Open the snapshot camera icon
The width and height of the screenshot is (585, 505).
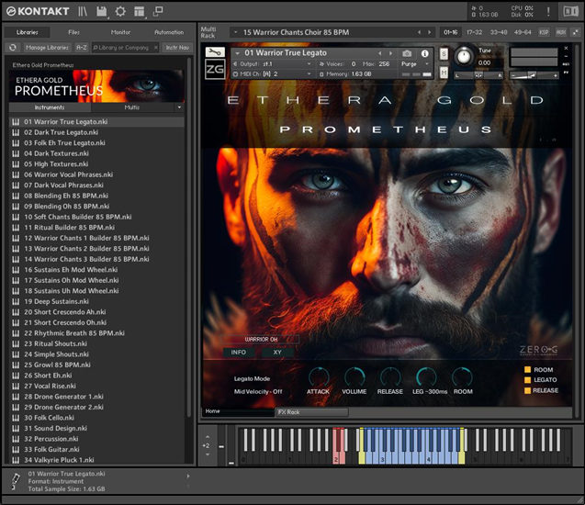coord(407,53)
